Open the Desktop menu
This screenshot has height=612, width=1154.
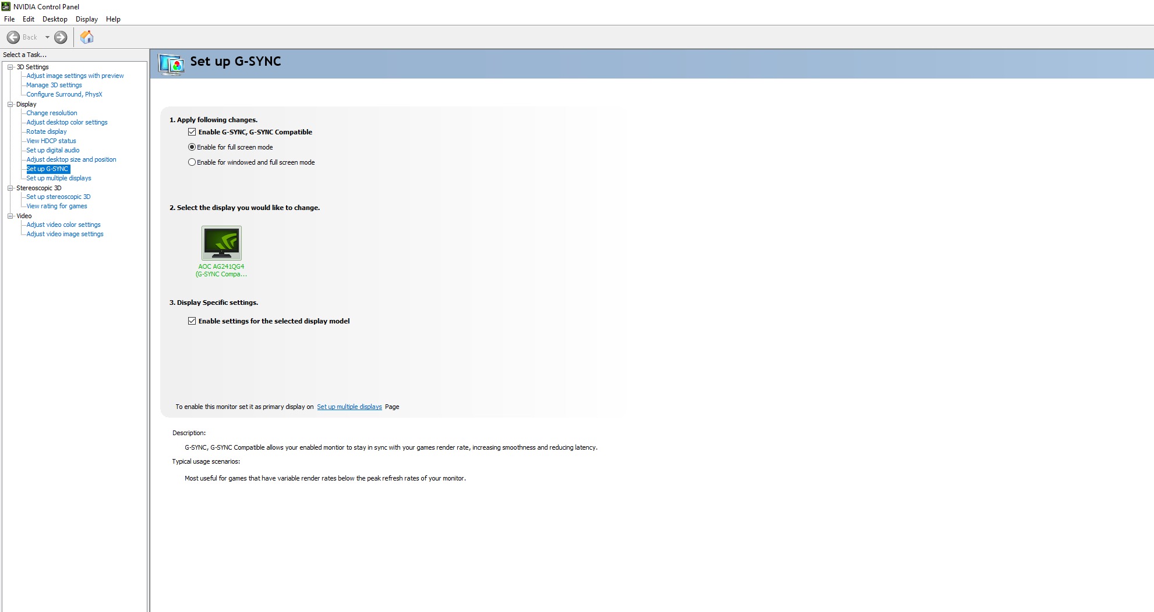pos(55,19)
